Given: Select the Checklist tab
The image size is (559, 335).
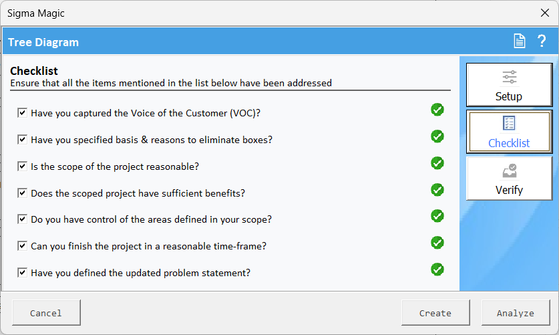Looking at the screenshot, I should click(x=509, y=132).
